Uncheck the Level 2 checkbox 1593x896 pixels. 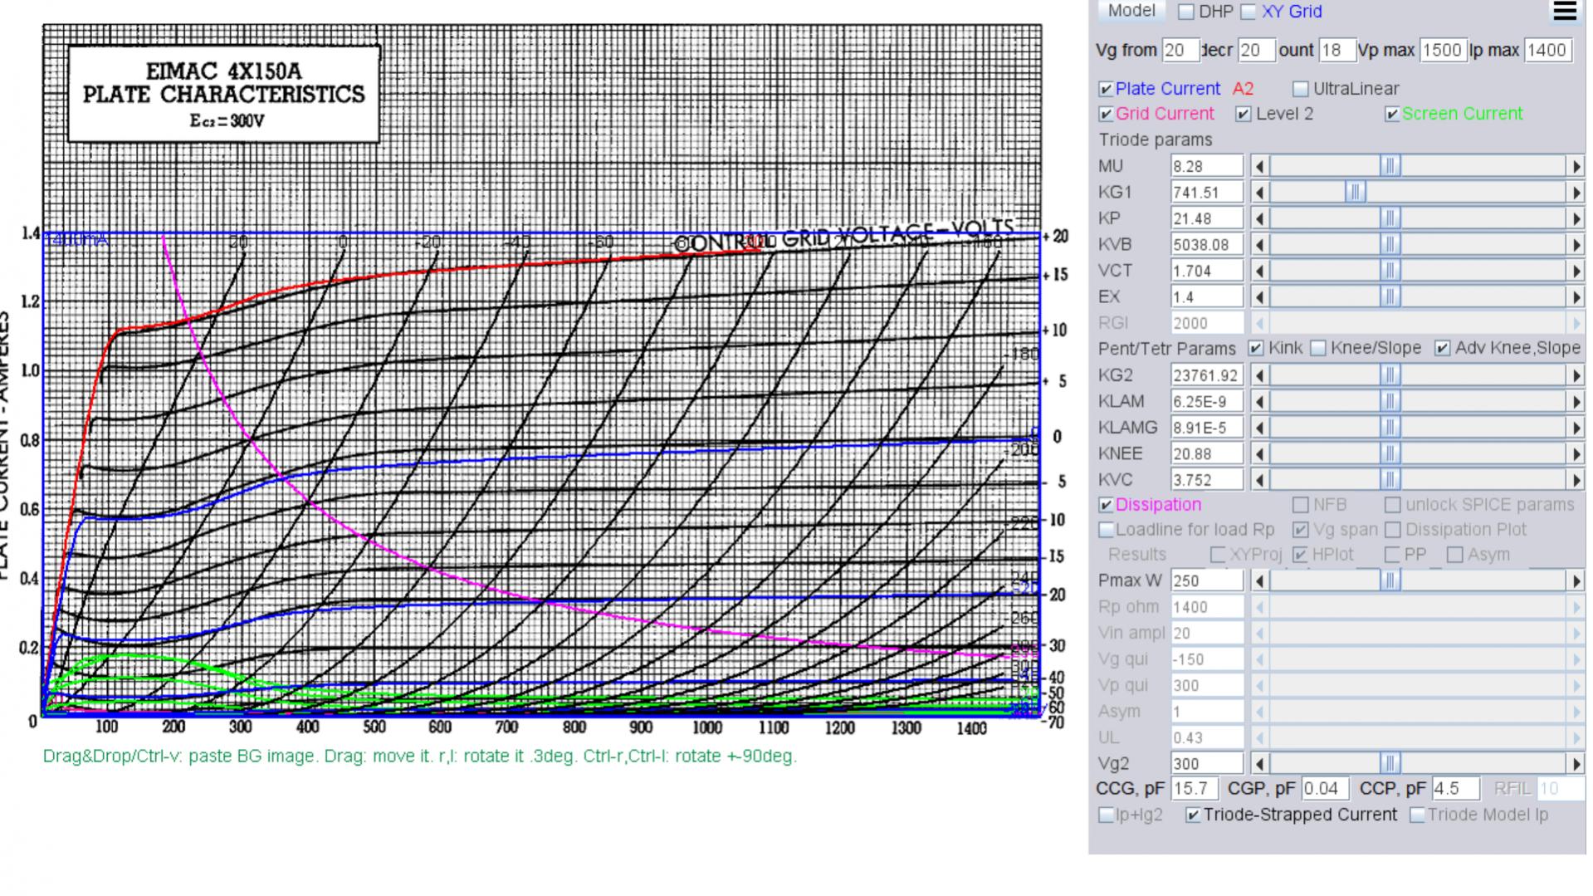point(1243,114)
